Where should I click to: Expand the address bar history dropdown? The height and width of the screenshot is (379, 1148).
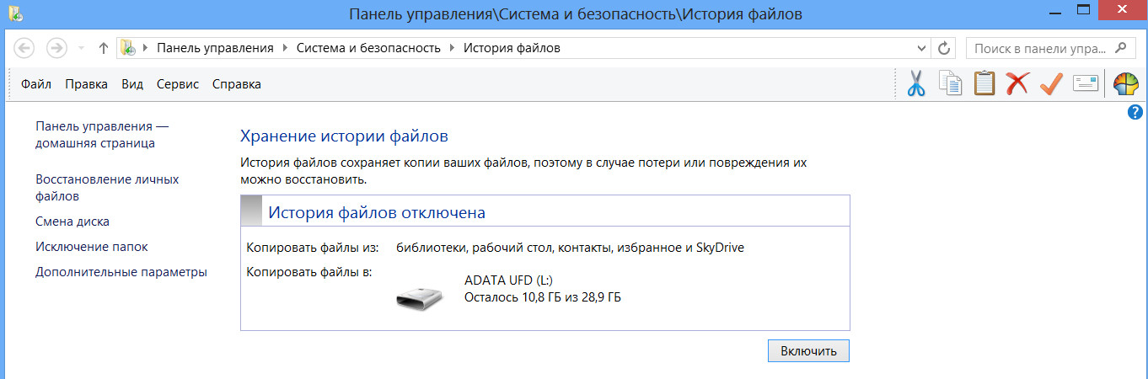click(921, 48)
